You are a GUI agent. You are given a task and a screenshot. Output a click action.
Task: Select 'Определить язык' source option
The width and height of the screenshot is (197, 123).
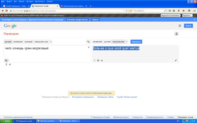[41, 42]
